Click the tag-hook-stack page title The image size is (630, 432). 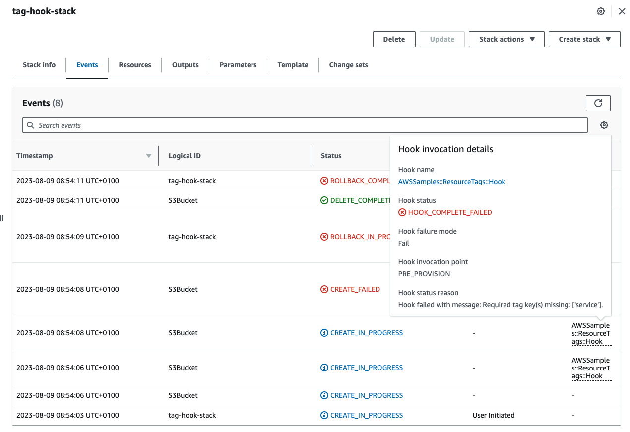[44, 11]
